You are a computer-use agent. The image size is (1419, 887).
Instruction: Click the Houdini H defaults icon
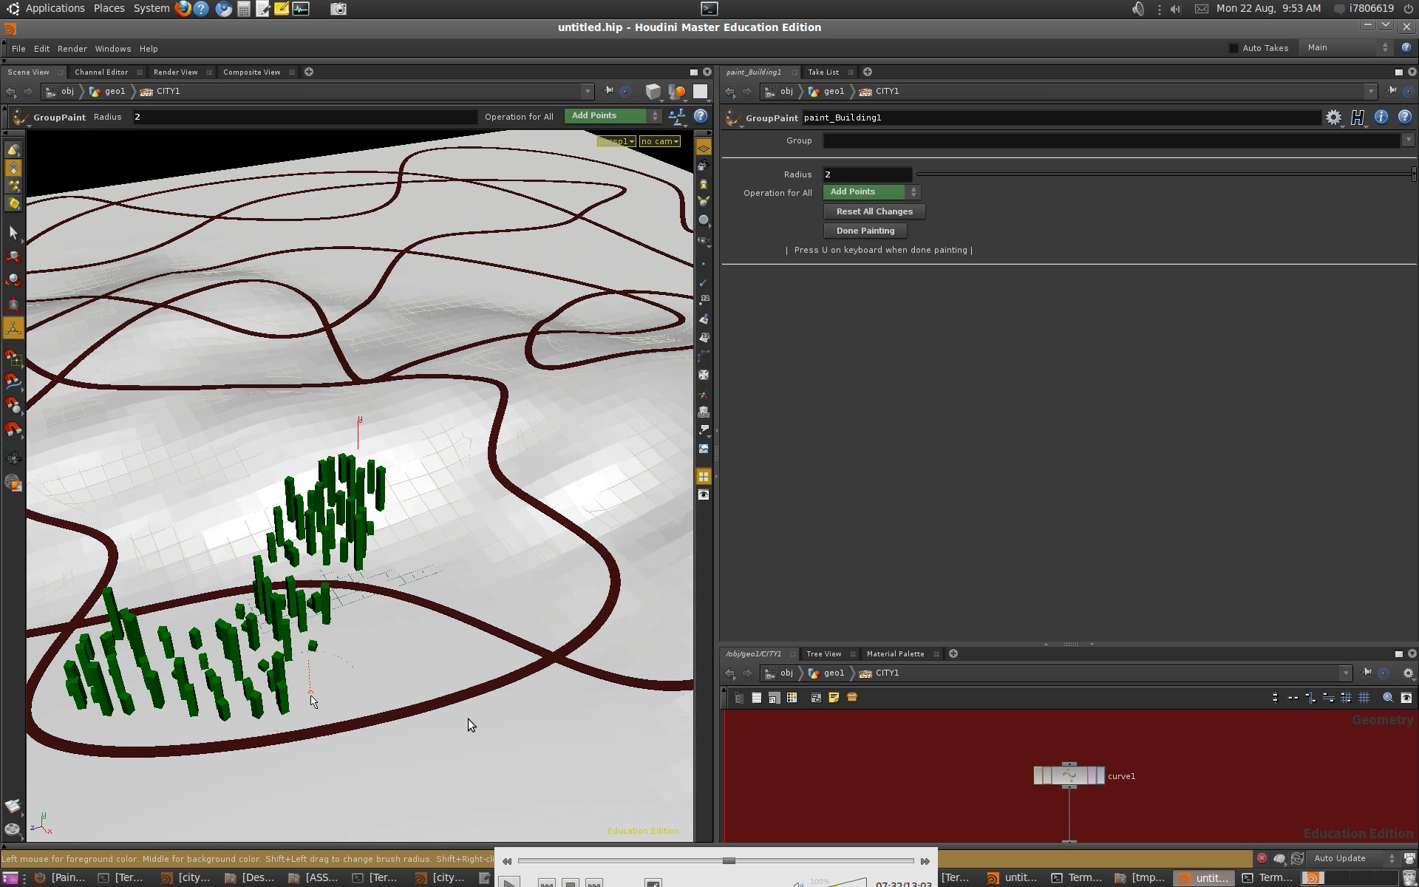1358,118
